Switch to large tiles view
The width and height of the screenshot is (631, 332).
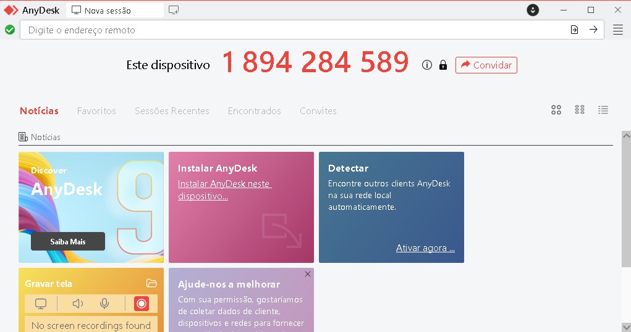556,110
